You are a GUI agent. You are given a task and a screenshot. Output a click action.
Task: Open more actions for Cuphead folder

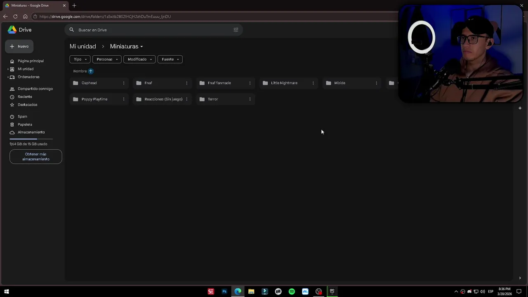pos(124,83)
